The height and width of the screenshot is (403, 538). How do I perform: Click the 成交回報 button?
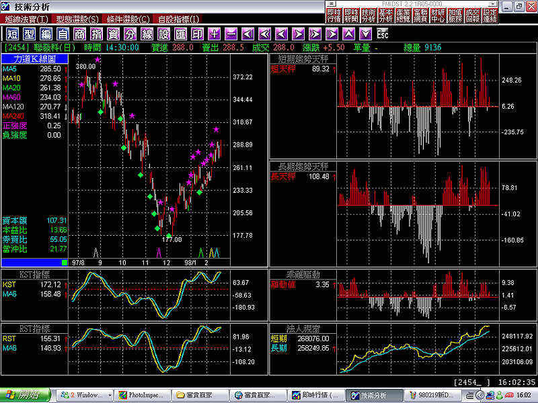click(x=473, y=15)
